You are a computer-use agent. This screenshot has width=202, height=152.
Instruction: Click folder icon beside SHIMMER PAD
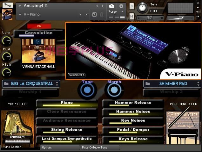(148, 83)
